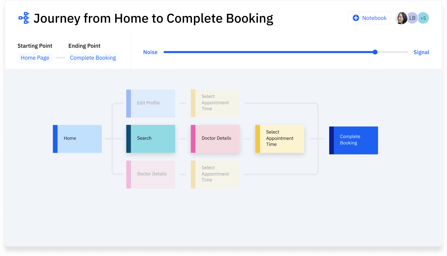
Task: Click the bottom-row faded Select Appointment Time node
Action: click(215, 174)
